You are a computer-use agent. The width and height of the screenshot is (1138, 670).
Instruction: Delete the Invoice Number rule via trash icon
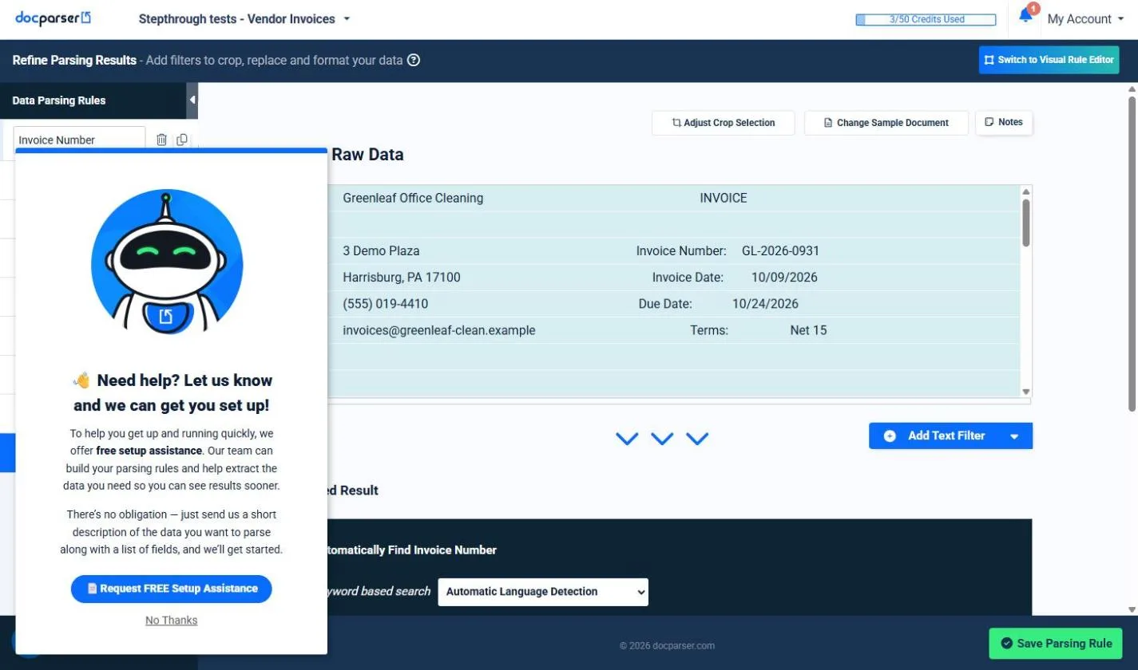(x=161, y=140)
